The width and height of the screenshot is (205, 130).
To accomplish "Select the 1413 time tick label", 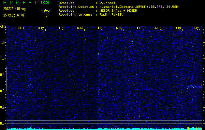I will 60,29.
